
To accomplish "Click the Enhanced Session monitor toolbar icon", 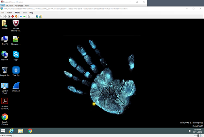I will tap(37, 17).
